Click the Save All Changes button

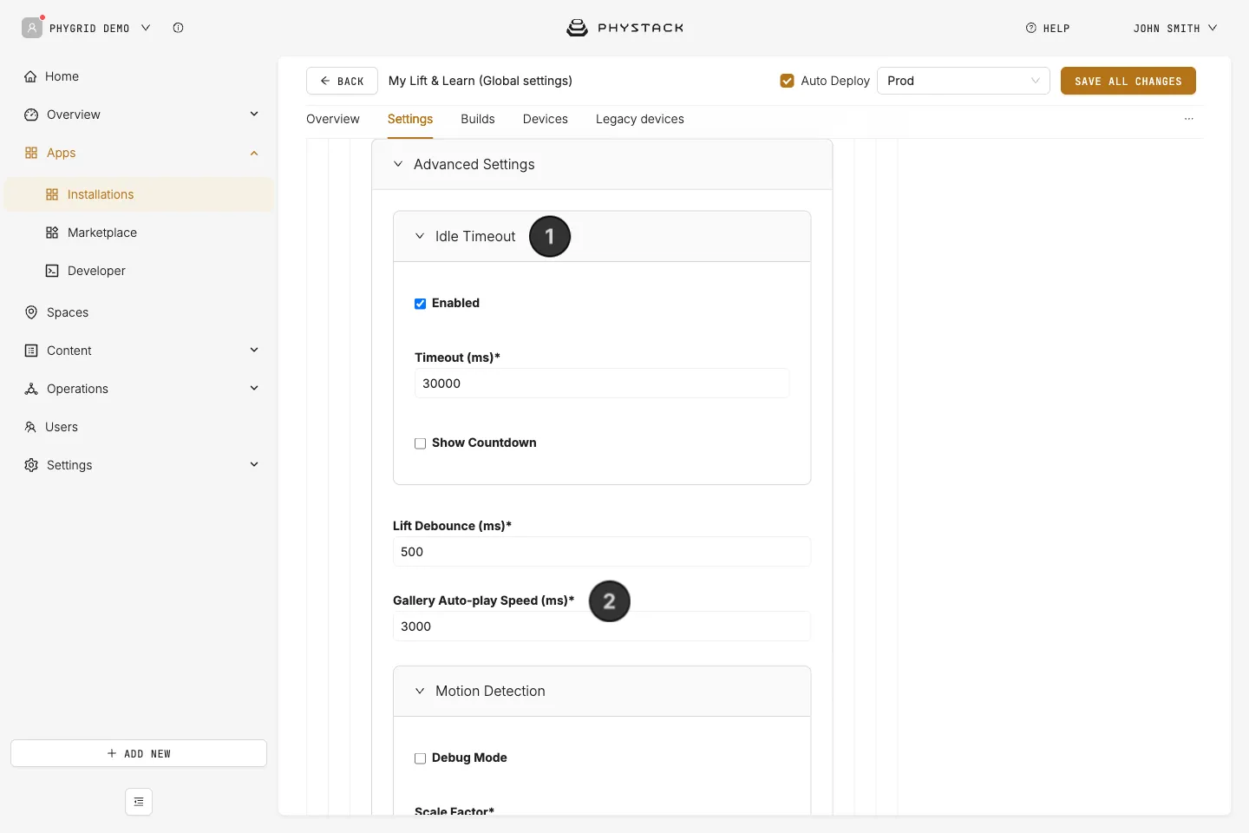(x=1128, y=81)
